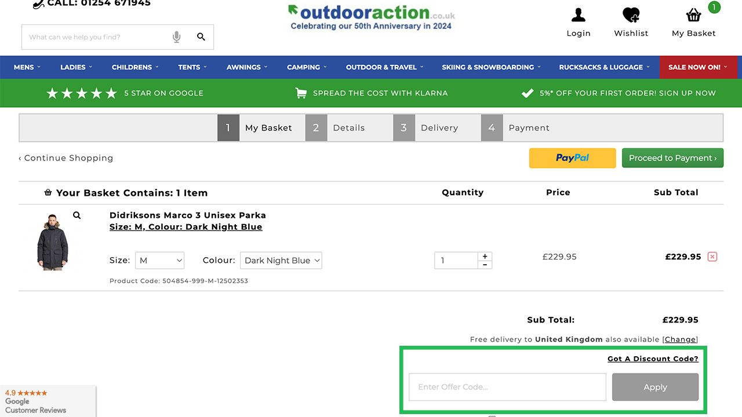Open Skiing & Snowboarding menu
Screen dimensions: 742x417
pyautogui.click(x=491, y=67)
